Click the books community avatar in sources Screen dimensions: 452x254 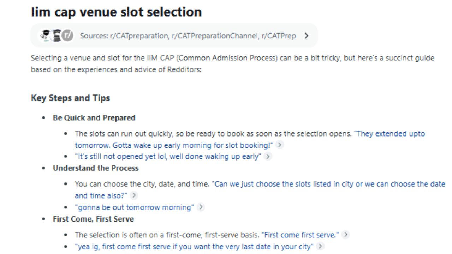click(56, 36)
